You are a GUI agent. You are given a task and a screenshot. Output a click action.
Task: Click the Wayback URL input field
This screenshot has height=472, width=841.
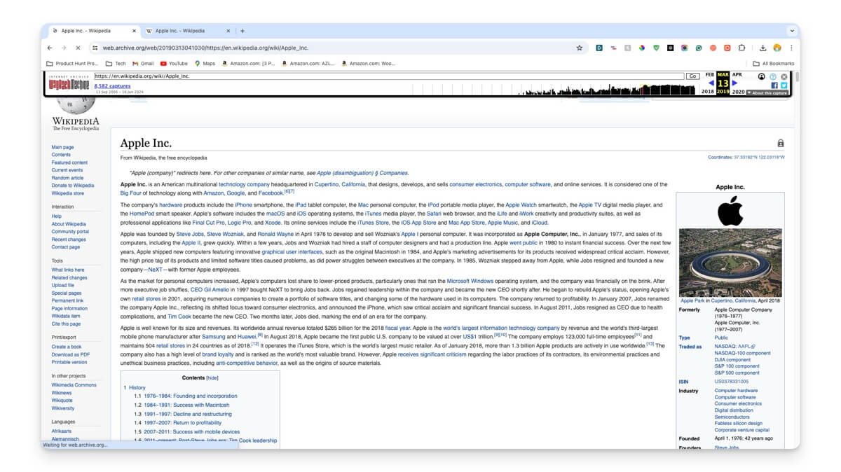388,76
